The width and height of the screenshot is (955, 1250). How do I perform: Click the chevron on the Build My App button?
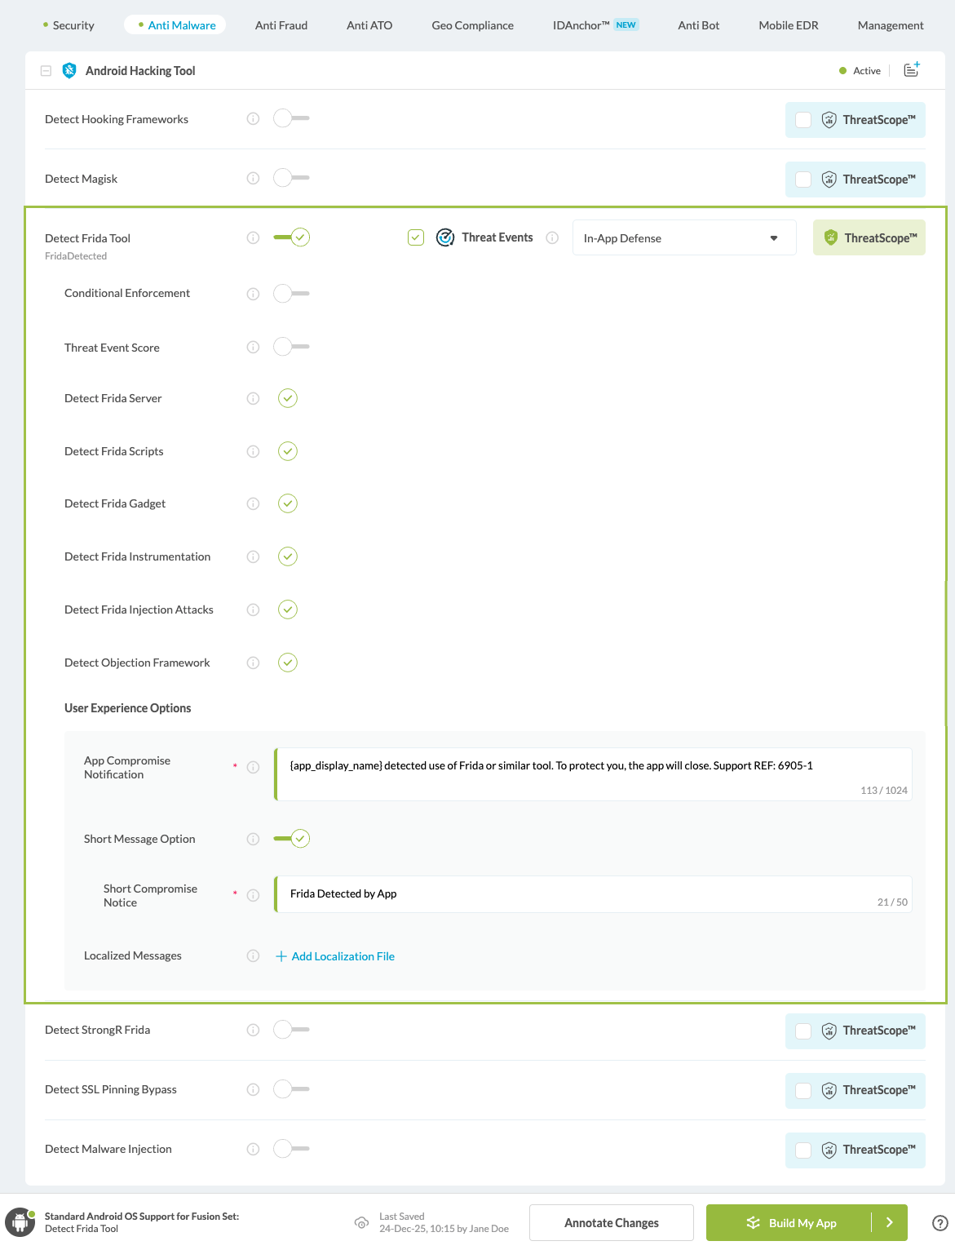[x=890, y=1222]
